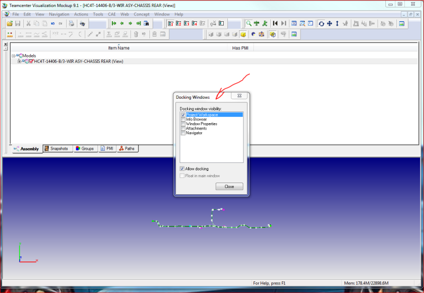Open the Concept menu
Screen dimensions: 424x293
142,14
